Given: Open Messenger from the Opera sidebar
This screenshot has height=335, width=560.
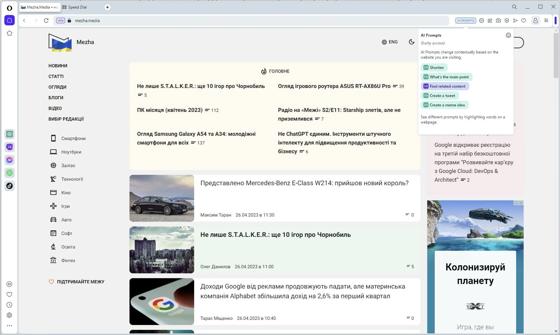Looking at the screenshot, I should pyautogui.click(x=9, y=160).
